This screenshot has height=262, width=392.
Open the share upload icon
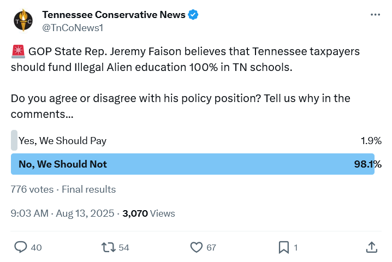371,247
